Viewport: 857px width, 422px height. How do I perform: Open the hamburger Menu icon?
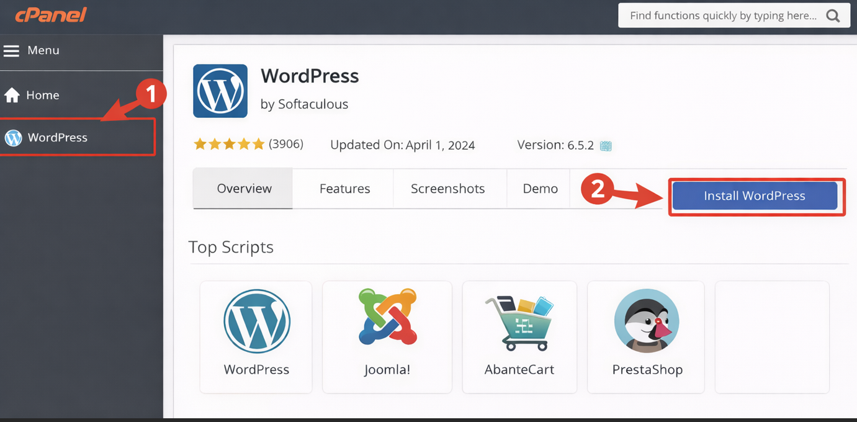(11, 51)
